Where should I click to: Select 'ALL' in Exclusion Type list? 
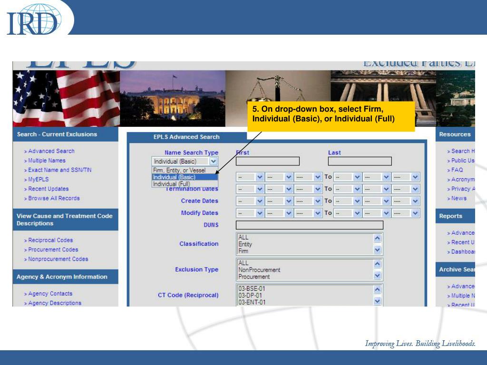pyautogui.click(x=243, y=263)
